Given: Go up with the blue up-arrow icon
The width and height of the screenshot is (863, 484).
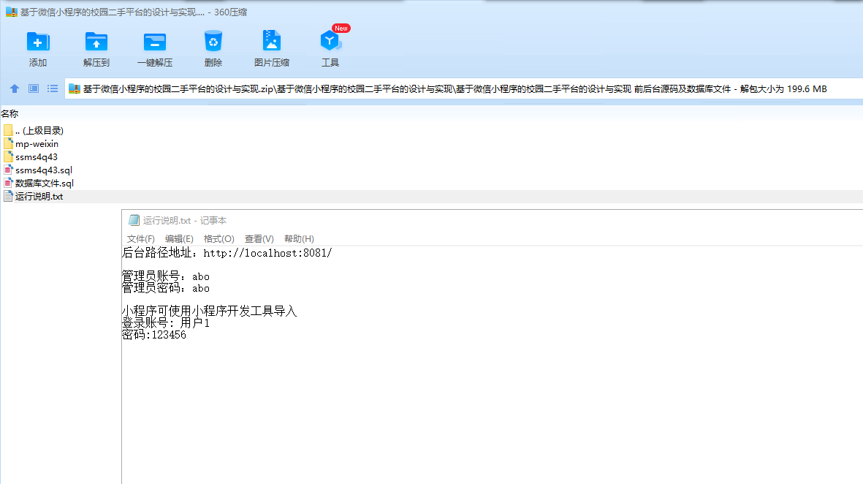Looking at the screenshot, I should [x=15, y=88].
